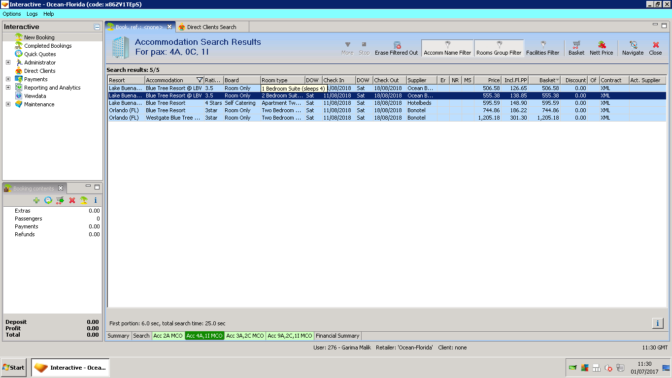
Task: Sort results by the Supplier column header
Action: tap(422, 80)
